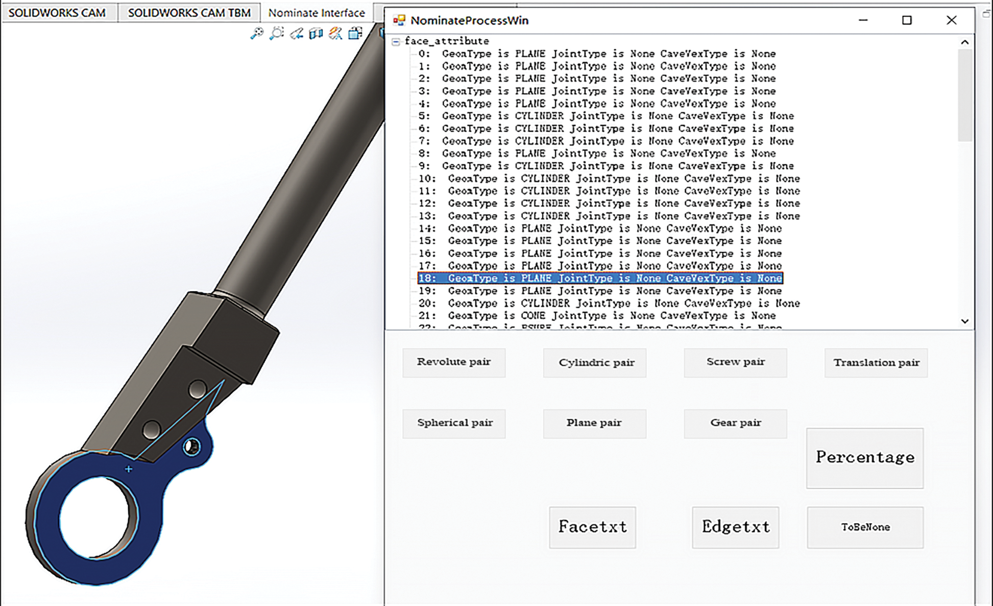993x606 pixels.
Task: Click the Section View icon
Action: (x=316, y=34)
